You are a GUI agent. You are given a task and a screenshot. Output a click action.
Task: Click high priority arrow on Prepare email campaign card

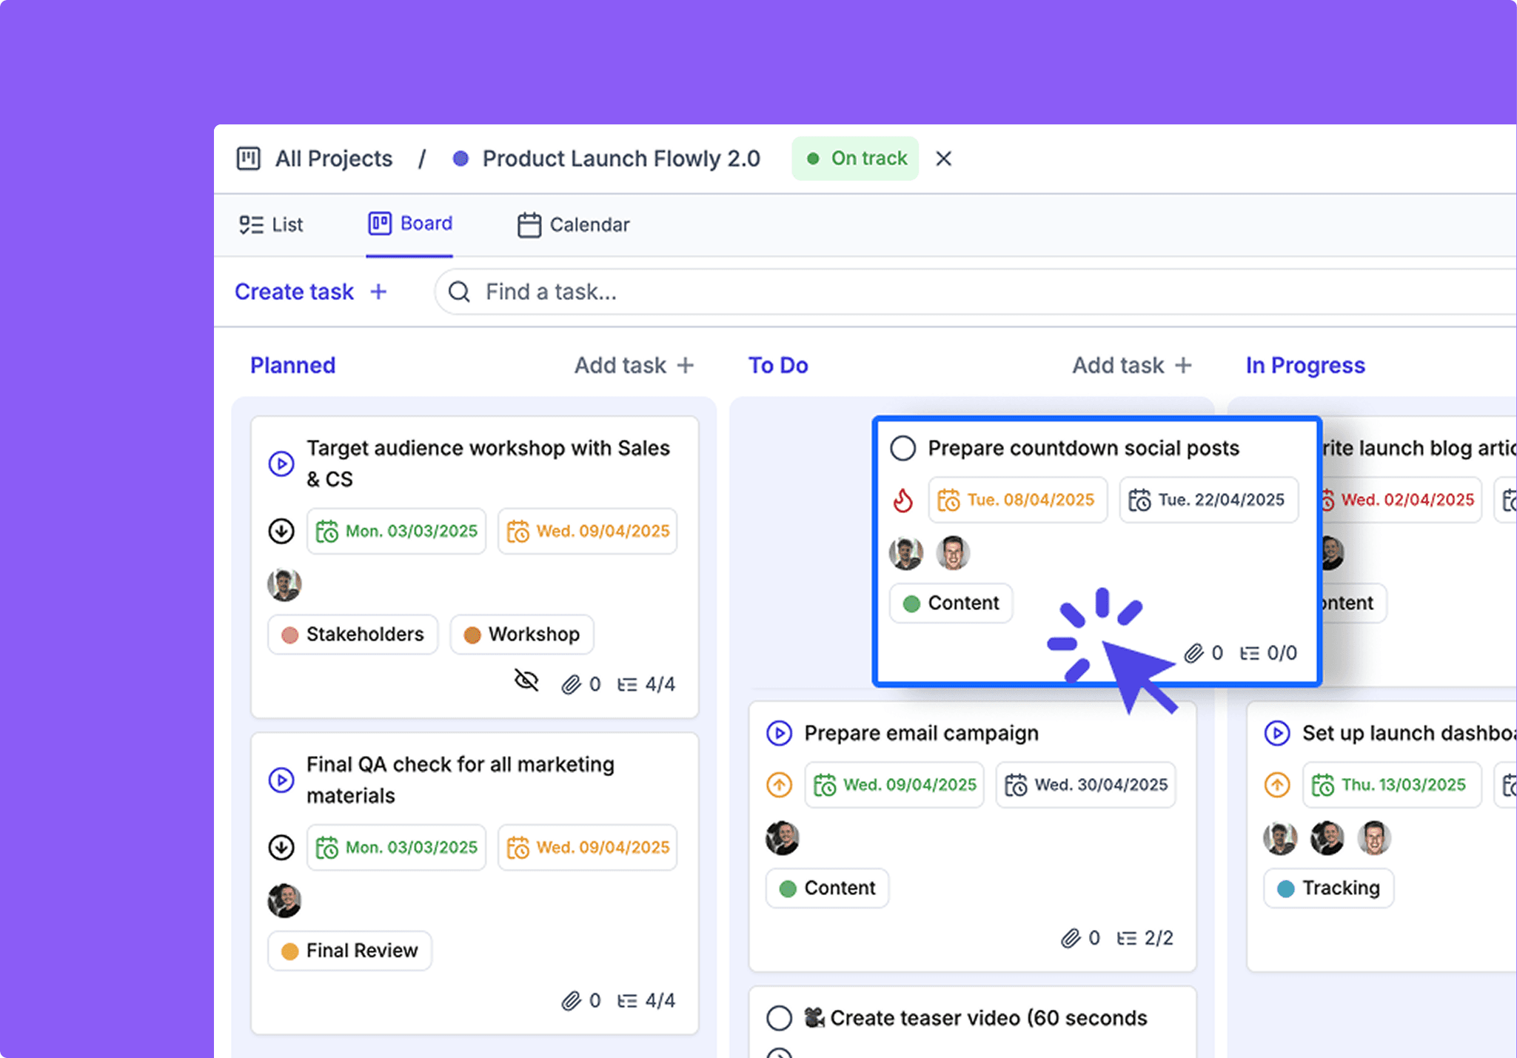point(780,785)
